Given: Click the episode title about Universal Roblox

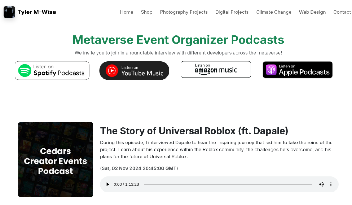Looking at the screenshot, I should tap(194, 131).
